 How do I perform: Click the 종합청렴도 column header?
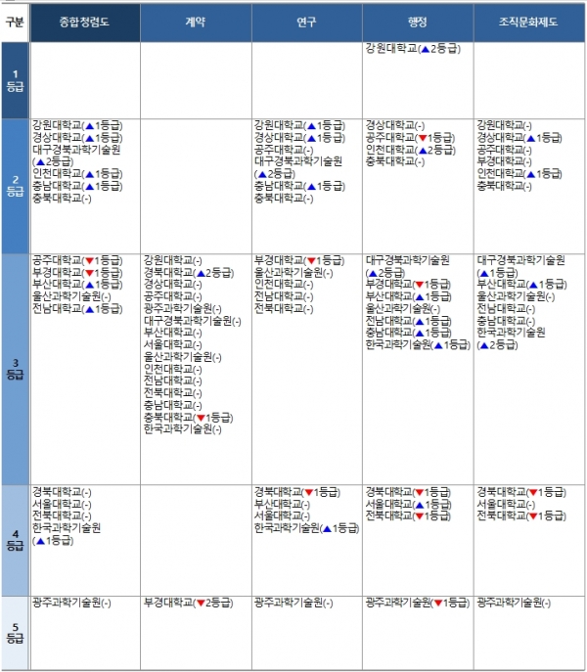click(x=85, y=22)
